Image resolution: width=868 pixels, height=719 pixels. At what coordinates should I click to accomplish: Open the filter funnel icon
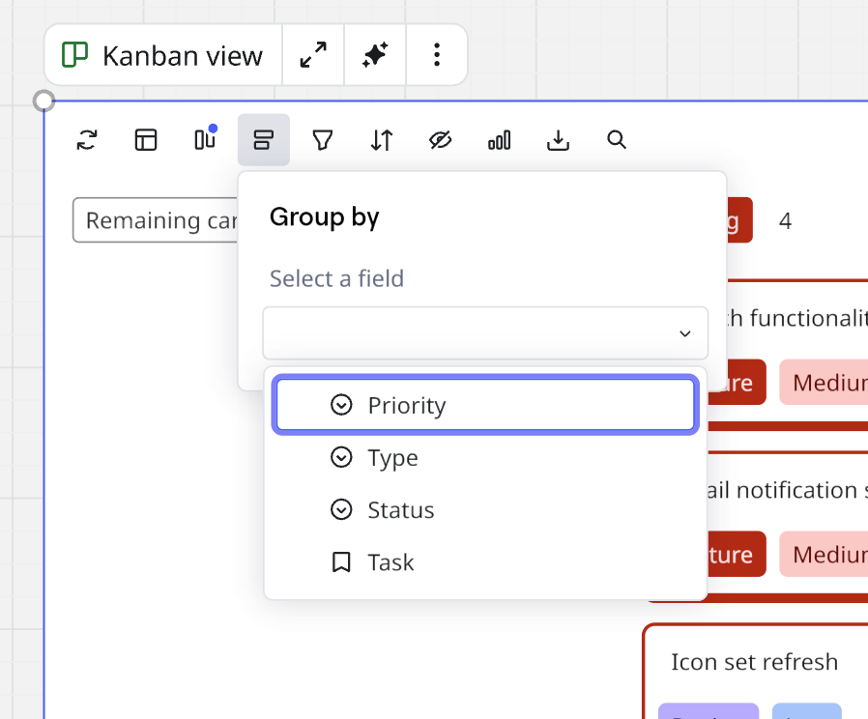pyautogui.click(x=323, y=141)
